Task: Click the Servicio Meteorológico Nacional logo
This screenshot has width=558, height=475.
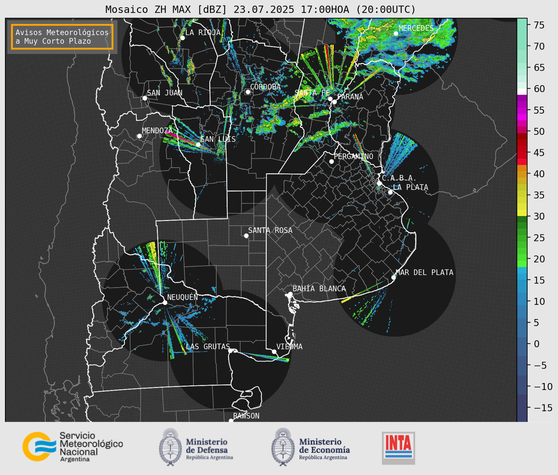Action: pyautogui.click(x=72, y=447)
